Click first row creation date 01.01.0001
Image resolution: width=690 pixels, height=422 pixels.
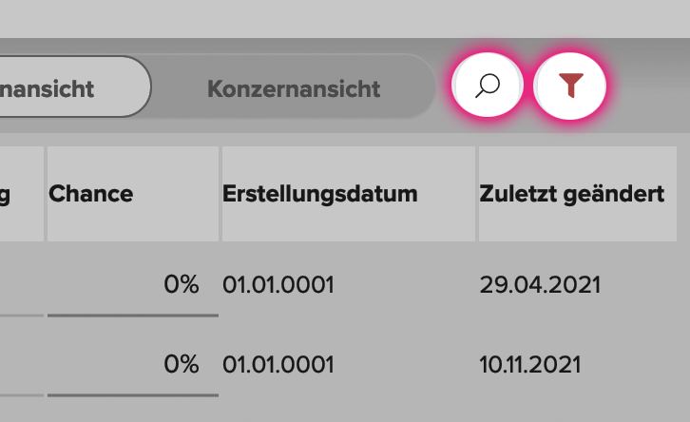(278, 285)
